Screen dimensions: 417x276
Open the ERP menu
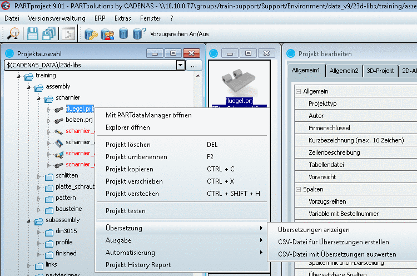[x=100, y=18]
